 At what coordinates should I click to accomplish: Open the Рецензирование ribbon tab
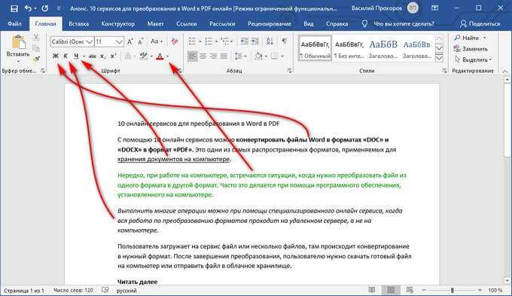coord(270,24)
